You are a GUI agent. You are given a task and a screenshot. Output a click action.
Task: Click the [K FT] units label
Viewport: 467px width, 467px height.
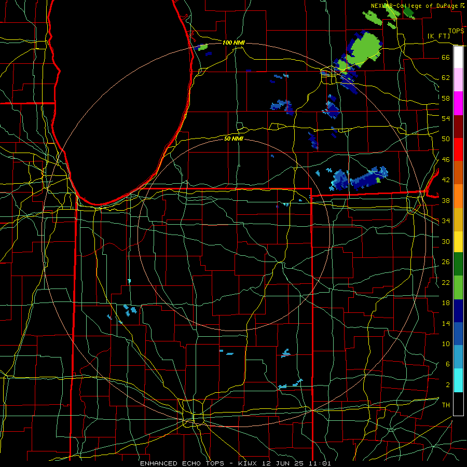click(438, 36)
